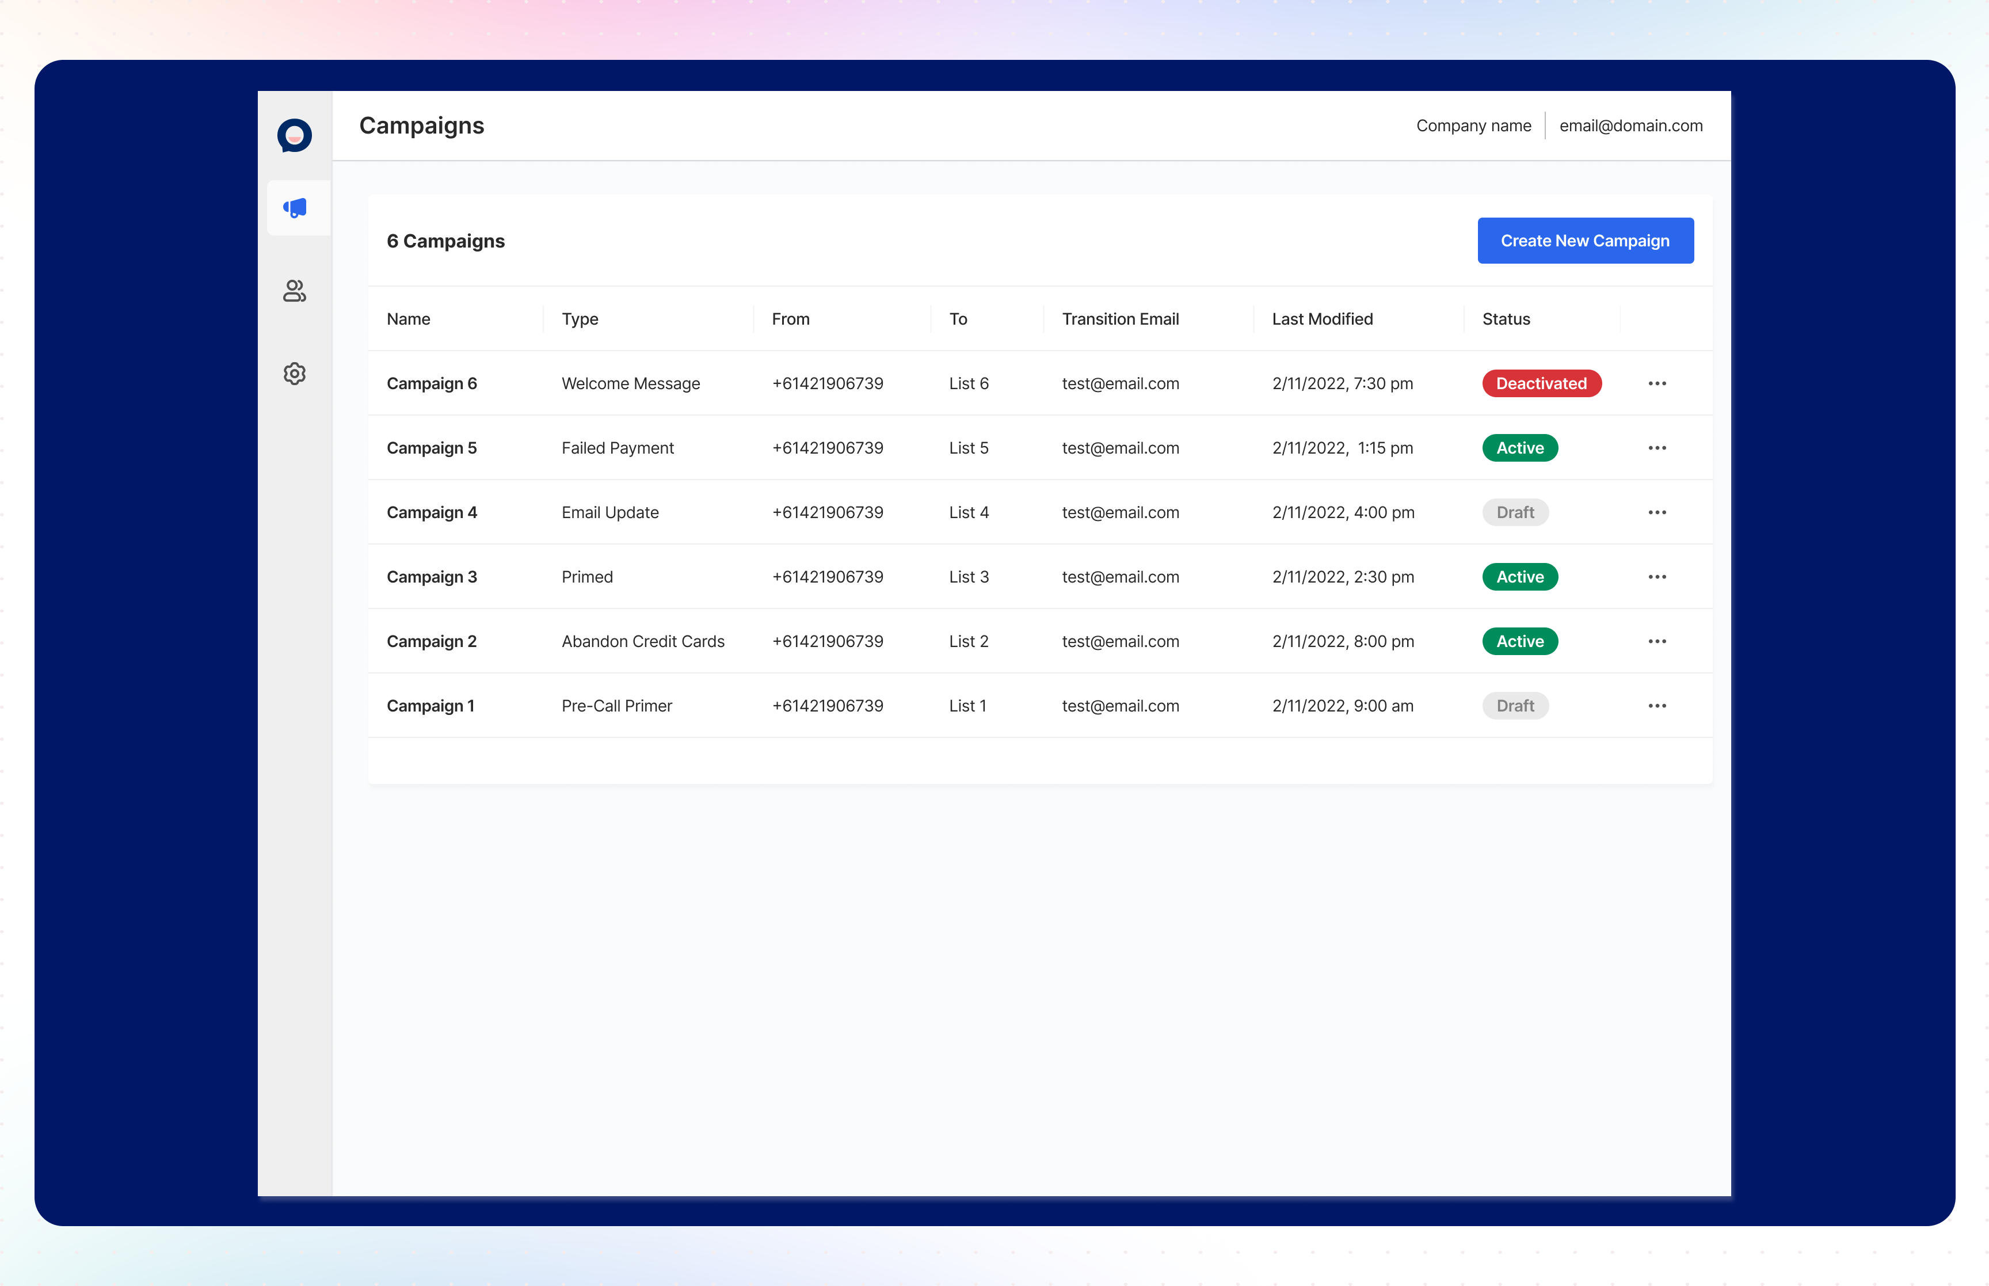Click the List 2 recipient cell

968,641
